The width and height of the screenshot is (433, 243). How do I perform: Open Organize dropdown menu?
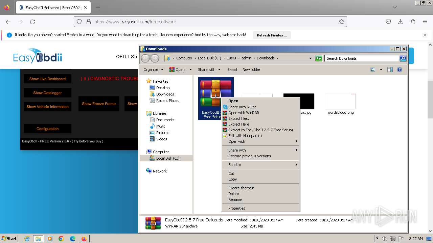(153, 70)
